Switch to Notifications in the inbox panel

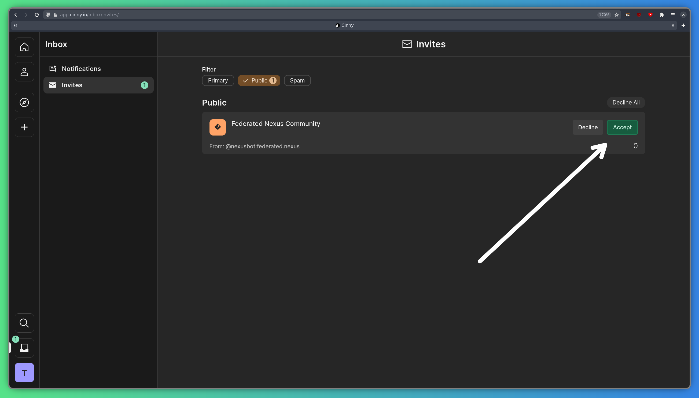pos(81,69)
